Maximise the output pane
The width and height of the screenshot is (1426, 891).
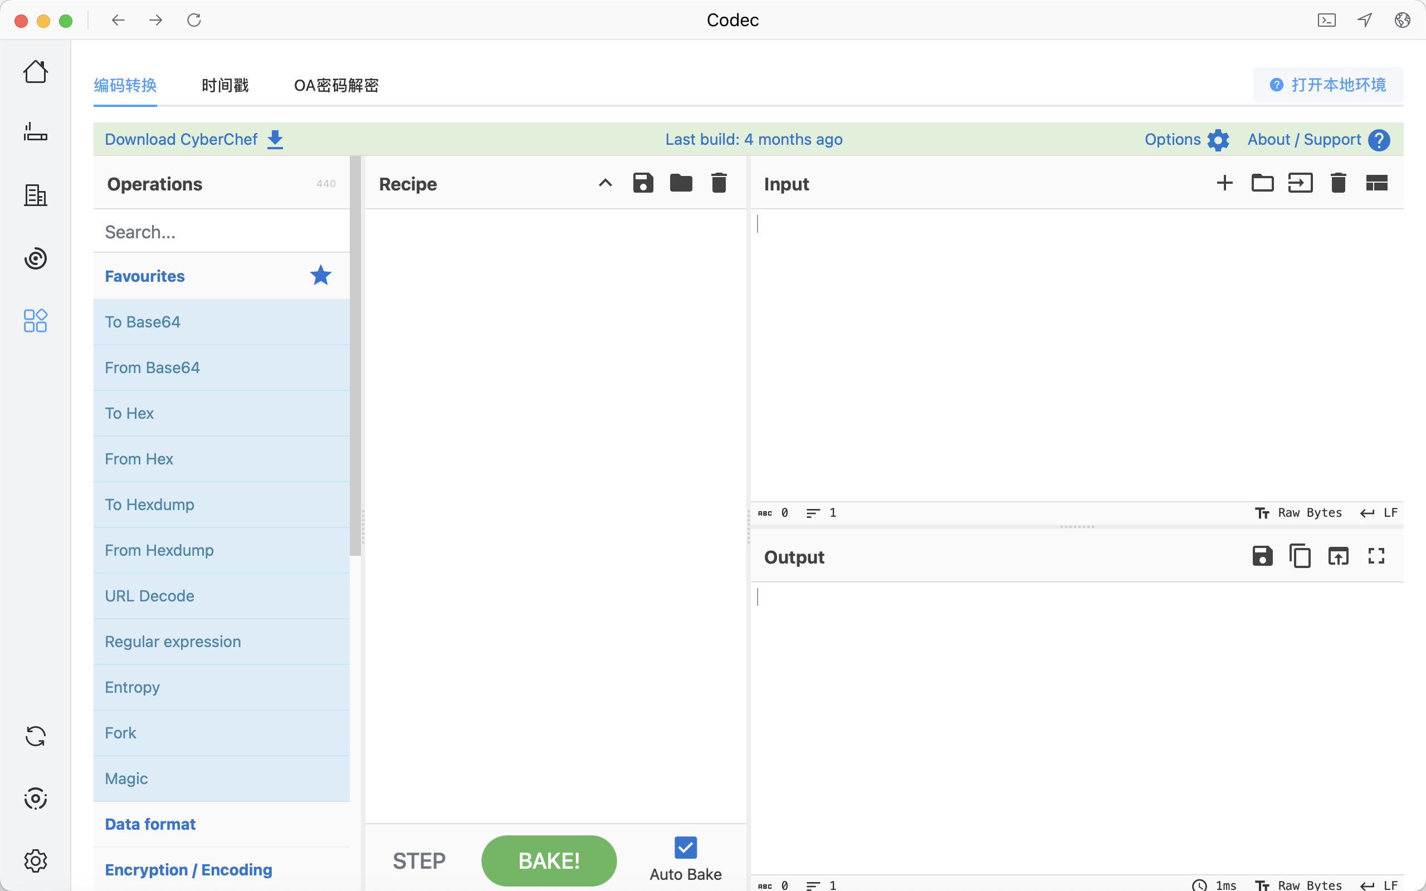click(1376, 556)
